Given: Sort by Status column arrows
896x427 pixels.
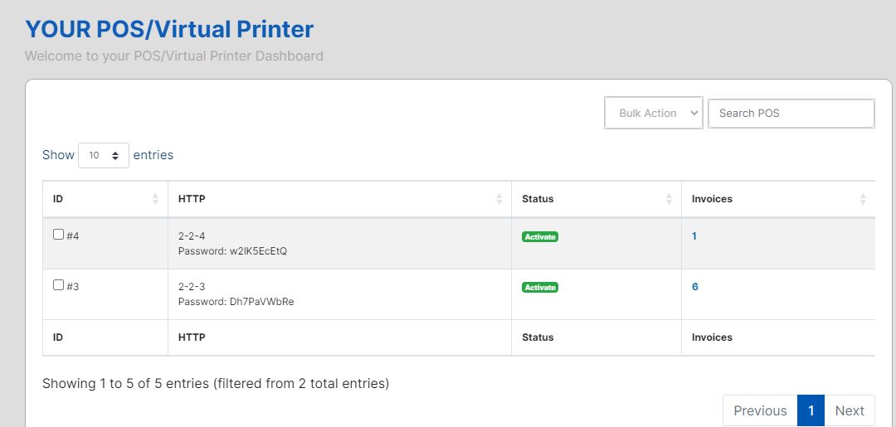Looking at the screenshot, I should coord(669,199).
